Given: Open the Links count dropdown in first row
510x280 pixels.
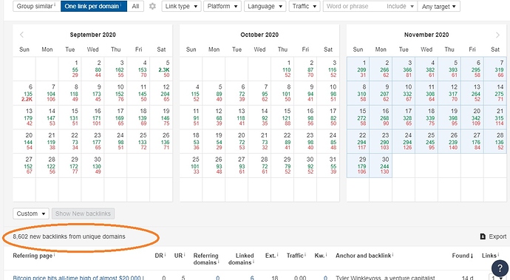Looking at the screenshot, I should click(x=497, y=278).
